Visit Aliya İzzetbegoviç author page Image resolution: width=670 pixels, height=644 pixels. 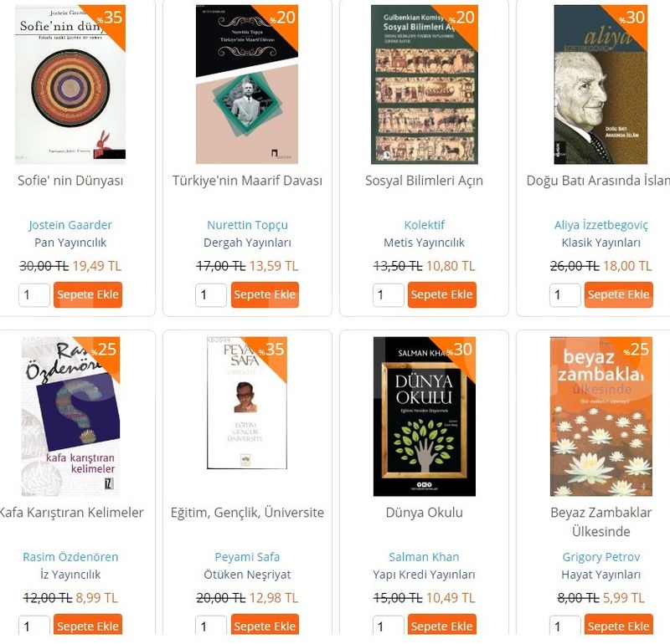coord(600,225)
